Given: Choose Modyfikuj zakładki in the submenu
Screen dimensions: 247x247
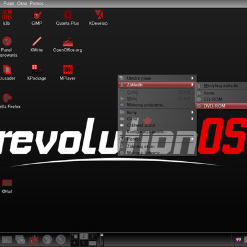Looking at the screenshot, I should click(x=222, y=86).
